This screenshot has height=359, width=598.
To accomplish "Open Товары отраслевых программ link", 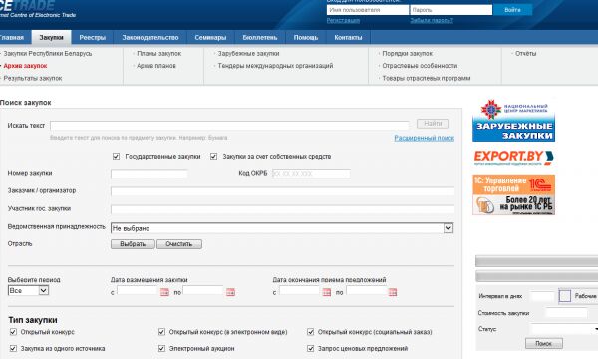I will click(427, 78).
